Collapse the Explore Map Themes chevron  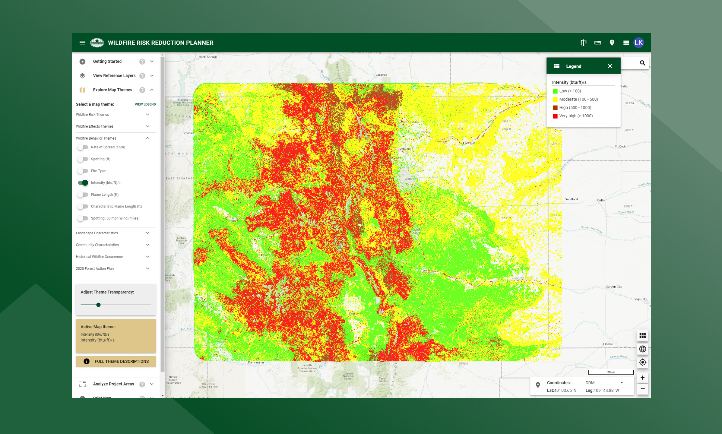(x=152, y=90)
